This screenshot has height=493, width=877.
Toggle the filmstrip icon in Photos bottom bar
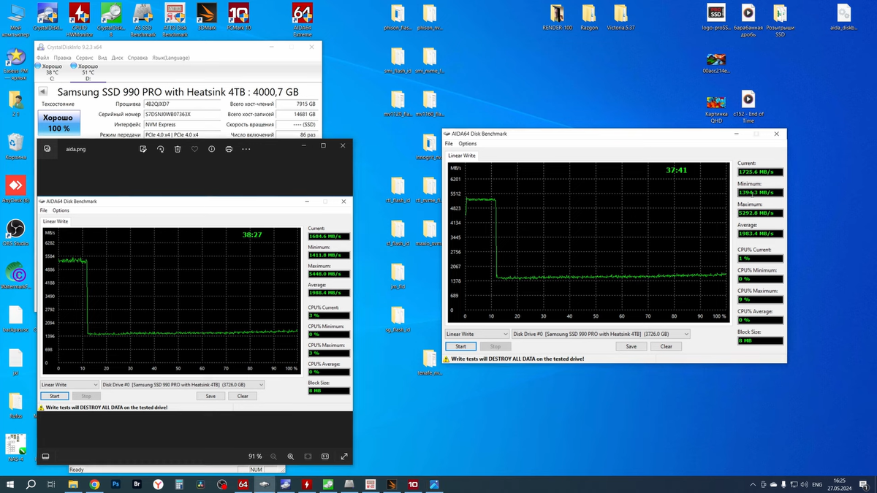pos(45,456)
